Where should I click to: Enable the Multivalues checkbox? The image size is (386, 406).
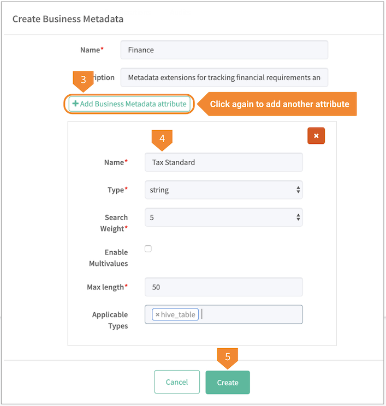click(148, 249)
